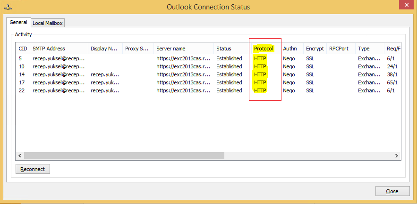This screenshot has height=204, width=417.
Task: Click HTTP protocol in CID 14 row
Action: pos(260,74)
